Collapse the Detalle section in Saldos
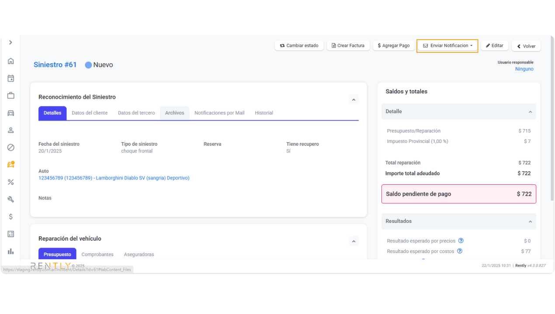The height and width of the screenshot is (314, 555). click(530, 112)
